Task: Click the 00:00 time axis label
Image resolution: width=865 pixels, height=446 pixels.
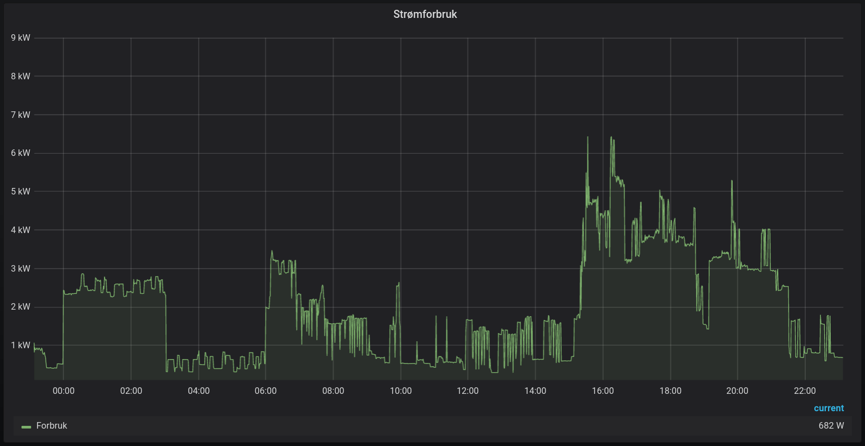Action: tap(64, 391)
